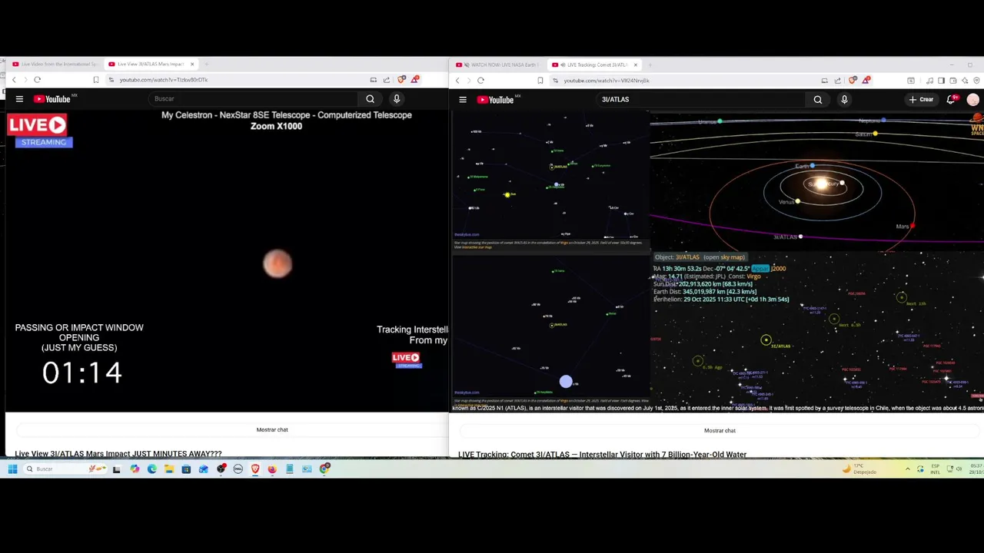Click the Mars telescope video in left window
The height and width of the screenshot is (553, 984).
click(x=227, y=261)
